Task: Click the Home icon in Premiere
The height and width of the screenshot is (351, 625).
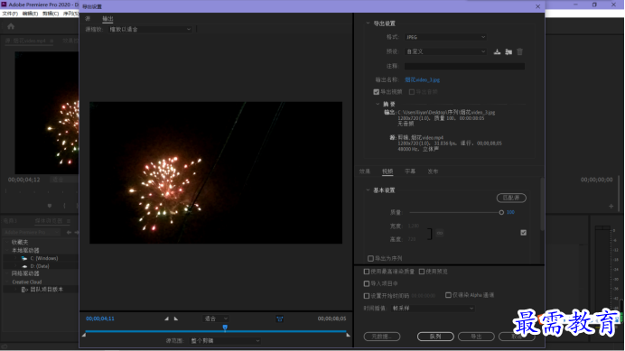Action: pos(11,26)
